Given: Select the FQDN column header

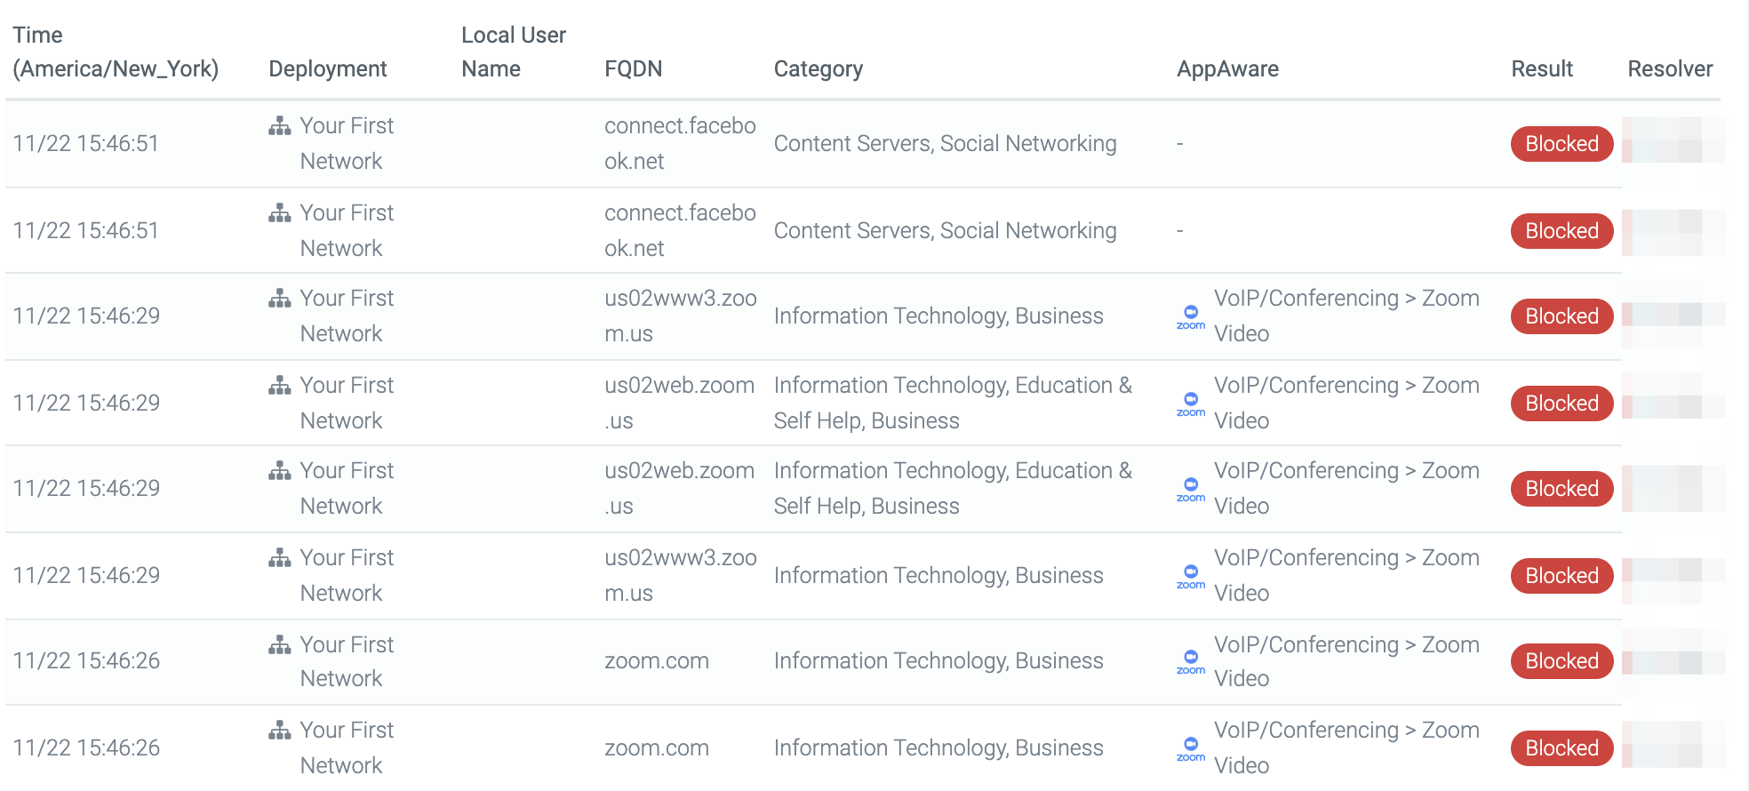Looking at the screenshot, I should click(633, 68).
